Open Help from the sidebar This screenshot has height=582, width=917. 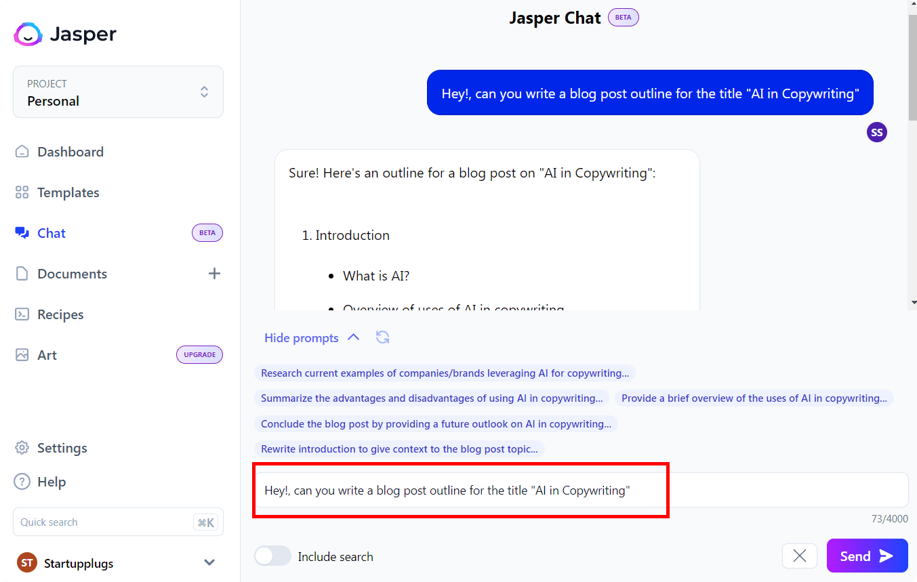(52, 481)
